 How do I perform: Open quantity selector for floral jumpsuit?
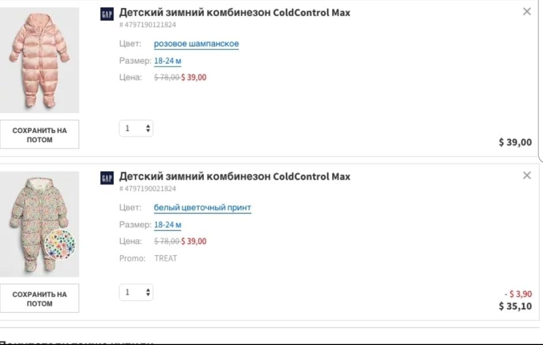(136, 293)
